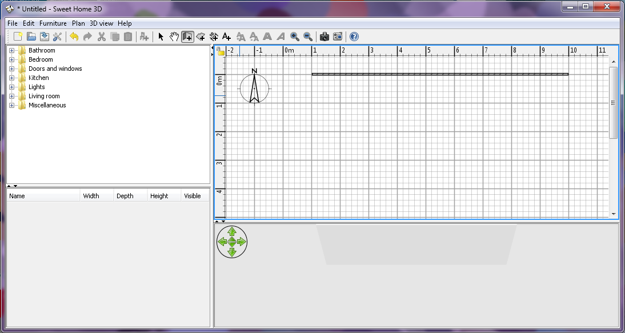This screenshot has width=625, height=333.
Task: Click the Add furniture to home icon
Action: point(145,37)
